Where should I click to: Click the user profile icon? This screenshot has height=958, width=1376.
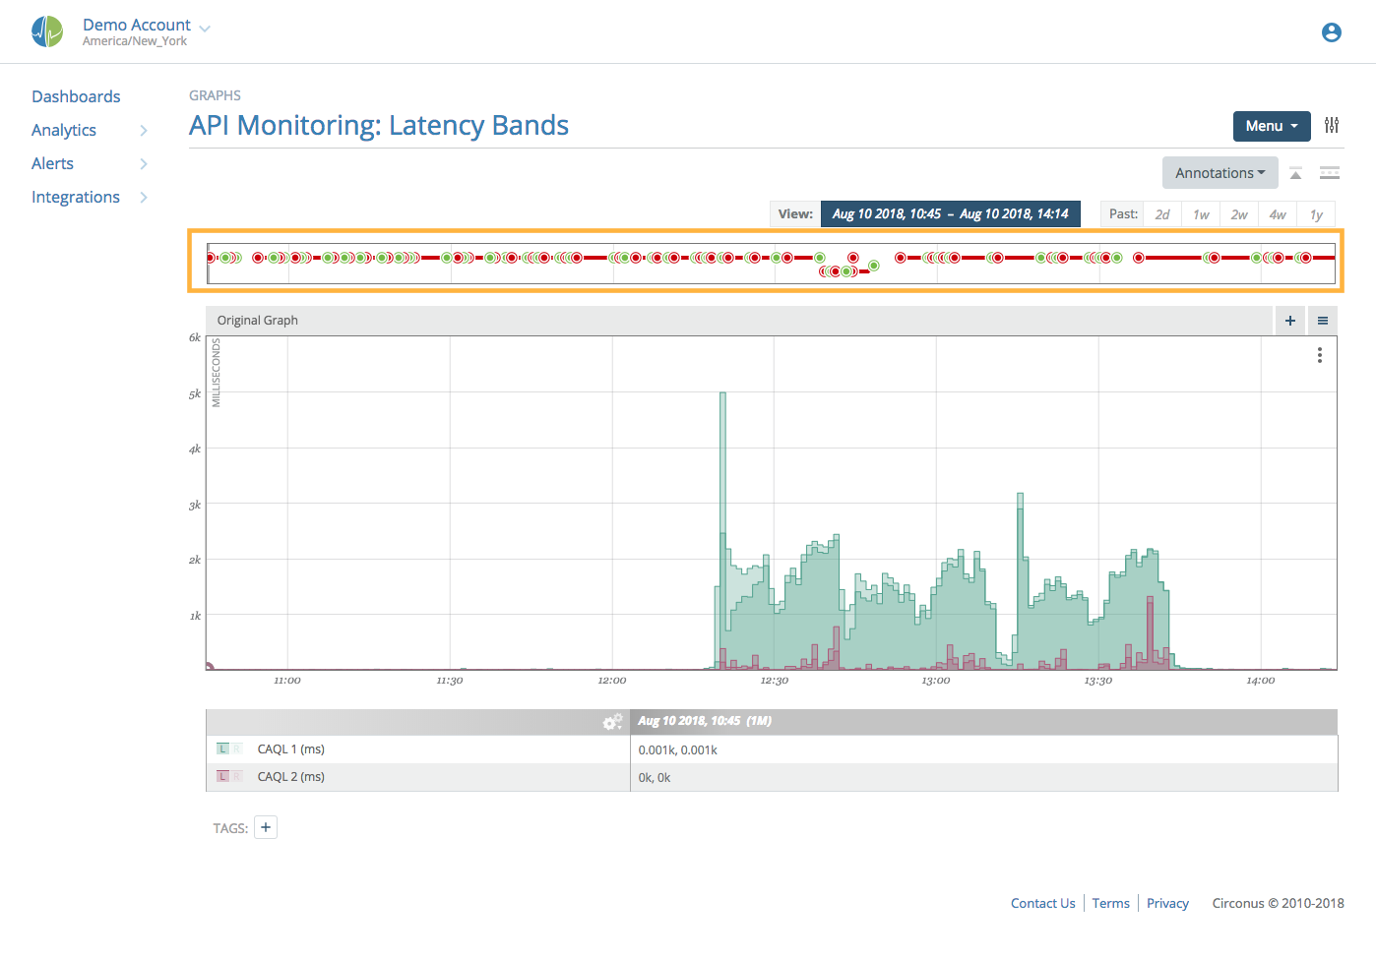click(1331, 31)
